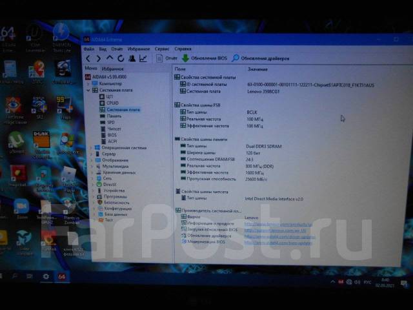The width and height of the screenshot is (413, 310).
Task: Select the BIOS tree item
Action: (109, 135)
